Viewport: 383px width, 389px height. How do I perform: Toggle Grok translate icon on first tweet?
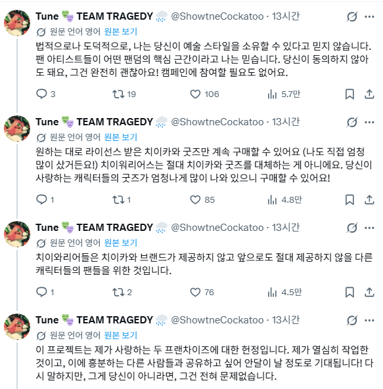click(x=352, y=16)
